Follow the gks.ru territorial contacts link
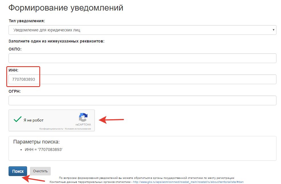Viewport: 281px width, 184px height. 188,182
